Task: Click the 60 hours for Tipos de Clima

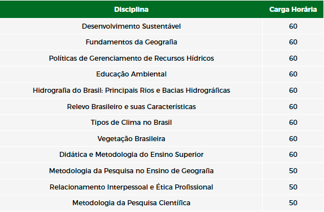Action: (293, 123)
